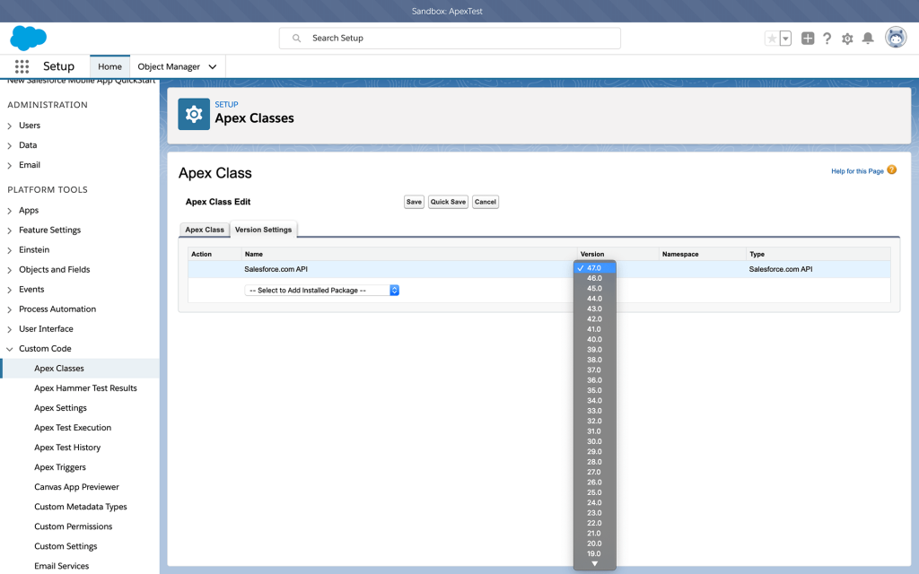Click the Search Setup field

450,39
